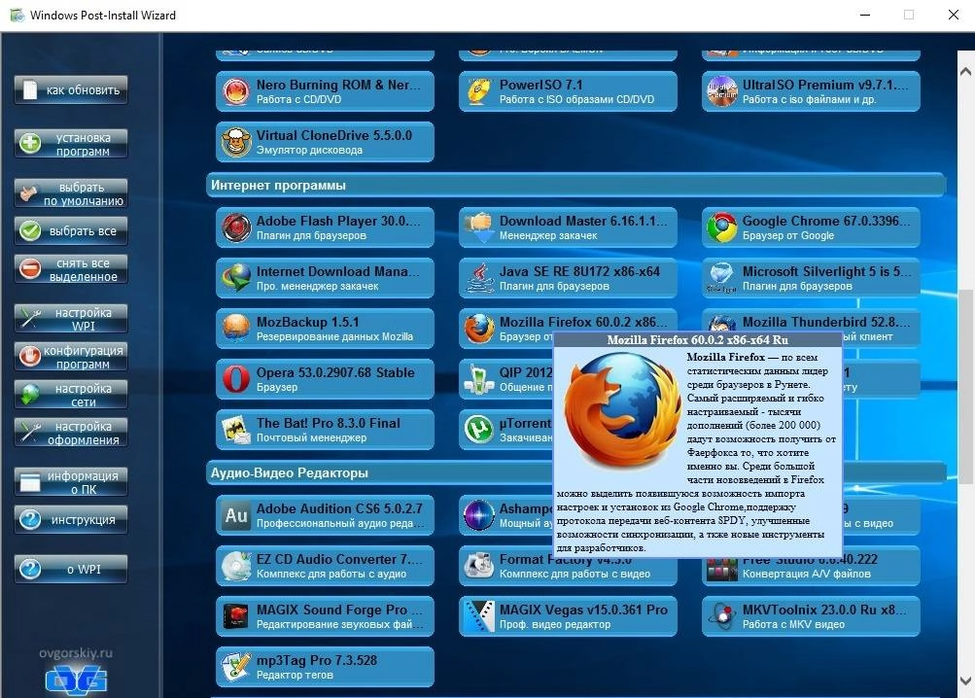This screenshot has height=698, width=975.
Task: Select Internet Download Manager entry
Action: [x=325, y=278]
